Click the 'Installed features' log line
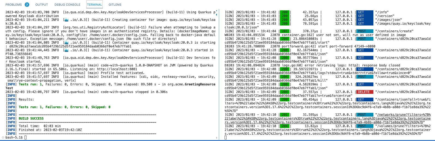The height and width of the screenshot is (141, 435). point(110,79)
